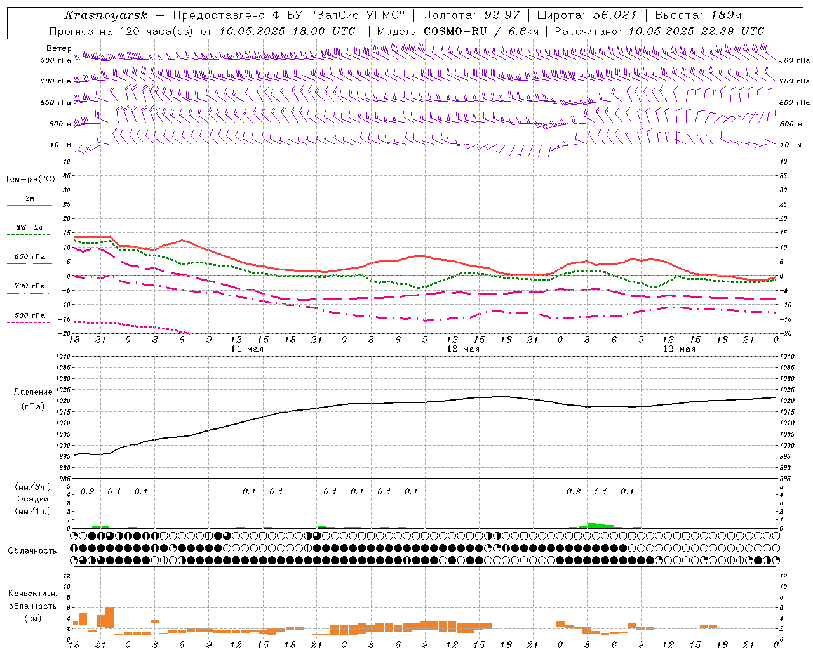The width and height of the screenshot is (813, 650).
Task: Click the 'Конвективн.' convective cloud label
Action: pos(32,594)
